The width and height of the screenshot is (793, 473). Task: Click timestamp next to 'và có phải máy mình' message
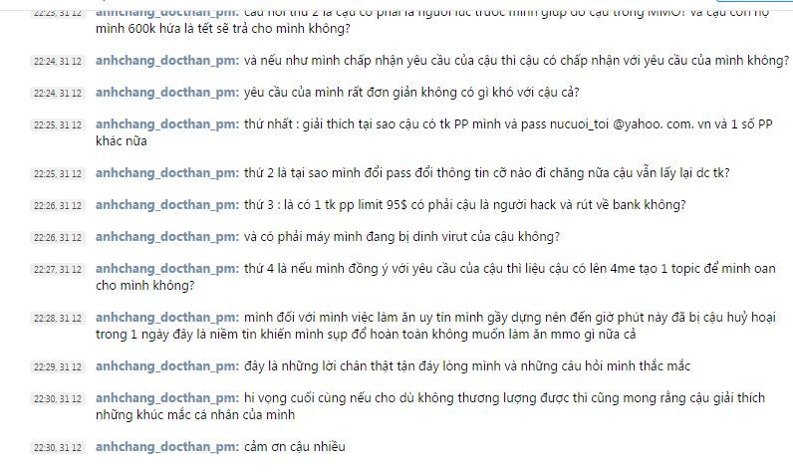pyautogui.click(x=58, y=238)
